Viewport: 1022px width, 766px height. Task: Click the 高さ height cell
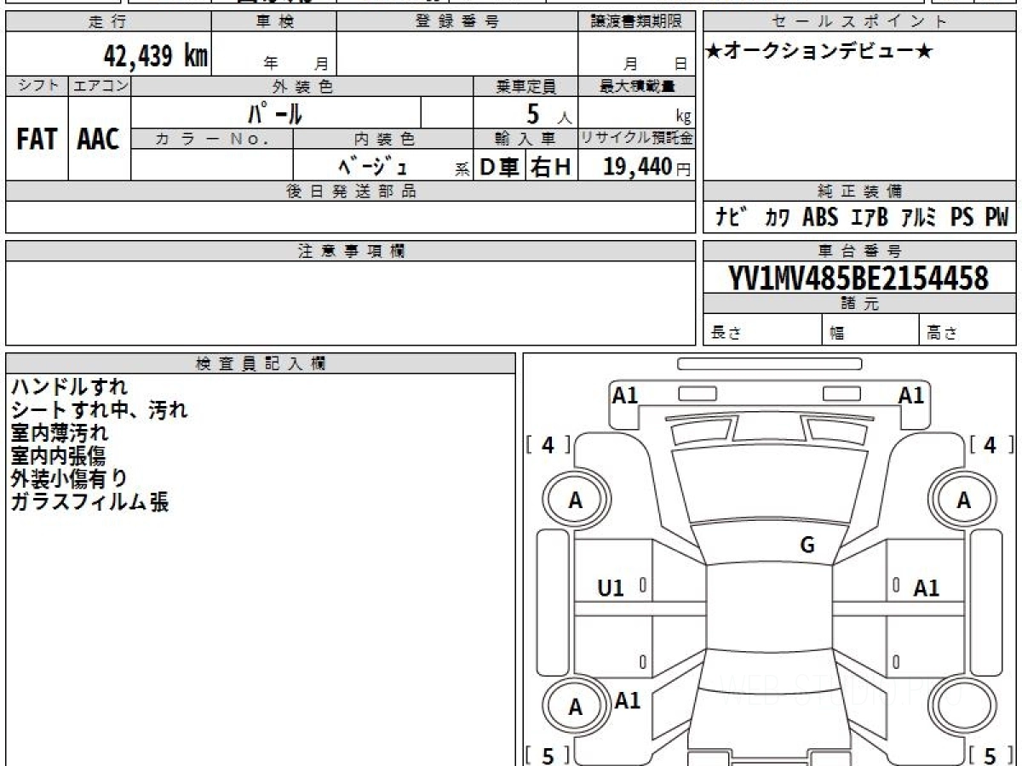point(967,330)
